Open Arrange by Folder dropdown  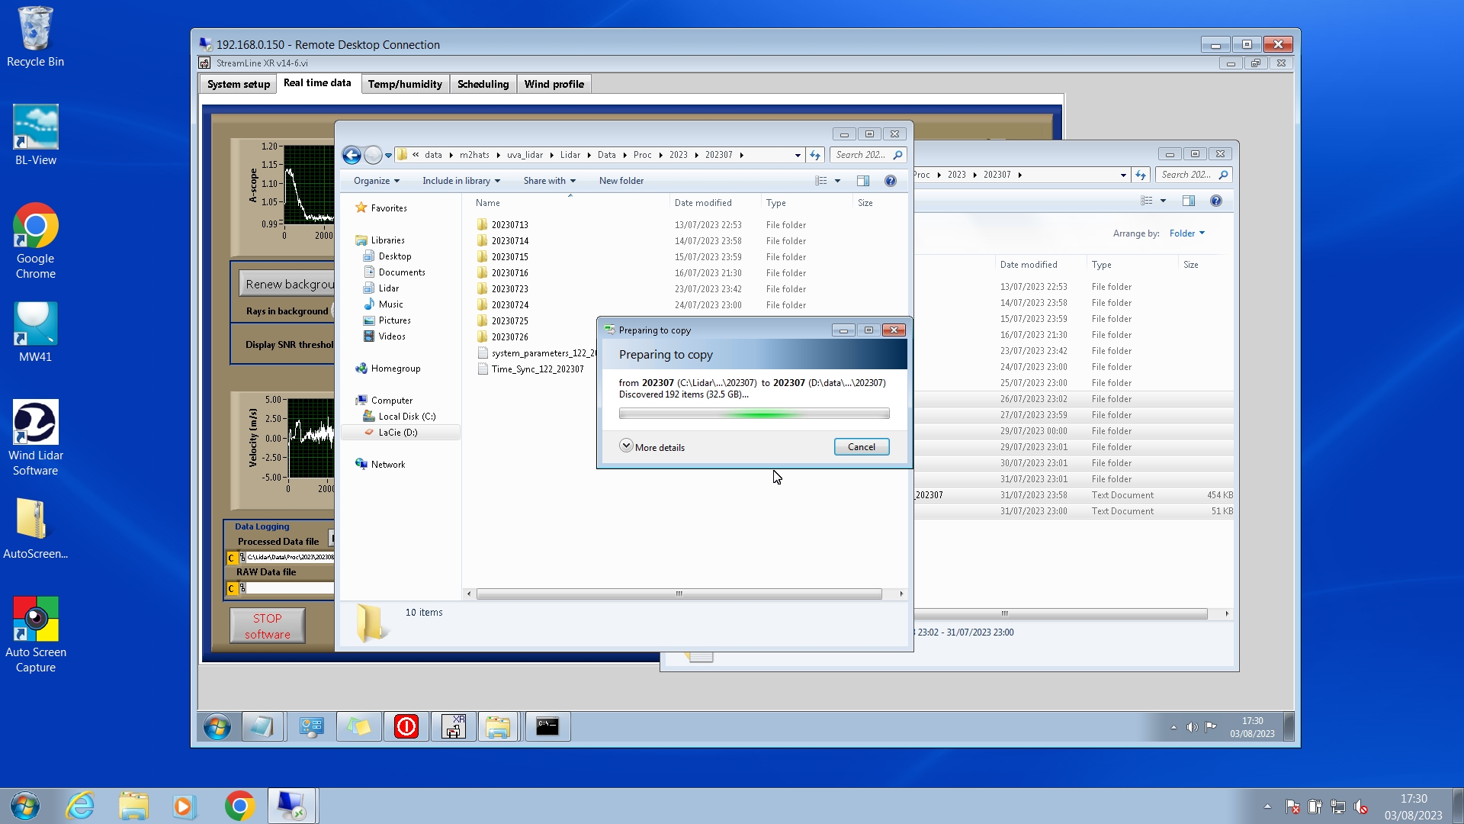click(x=1186, y=233)
